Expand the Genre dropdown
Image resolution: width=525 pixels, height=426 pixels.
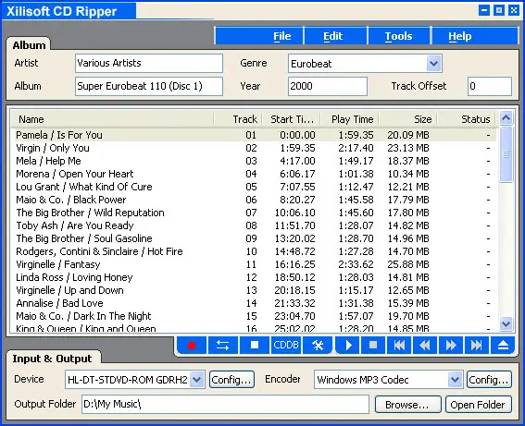point(434,64)
